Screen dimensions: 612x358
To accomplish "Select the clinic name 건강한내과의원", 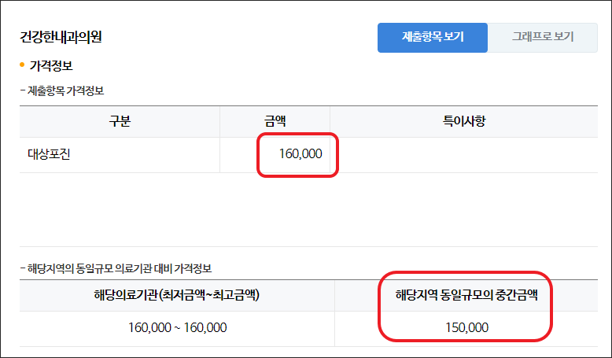I will [x=61, y=37].
